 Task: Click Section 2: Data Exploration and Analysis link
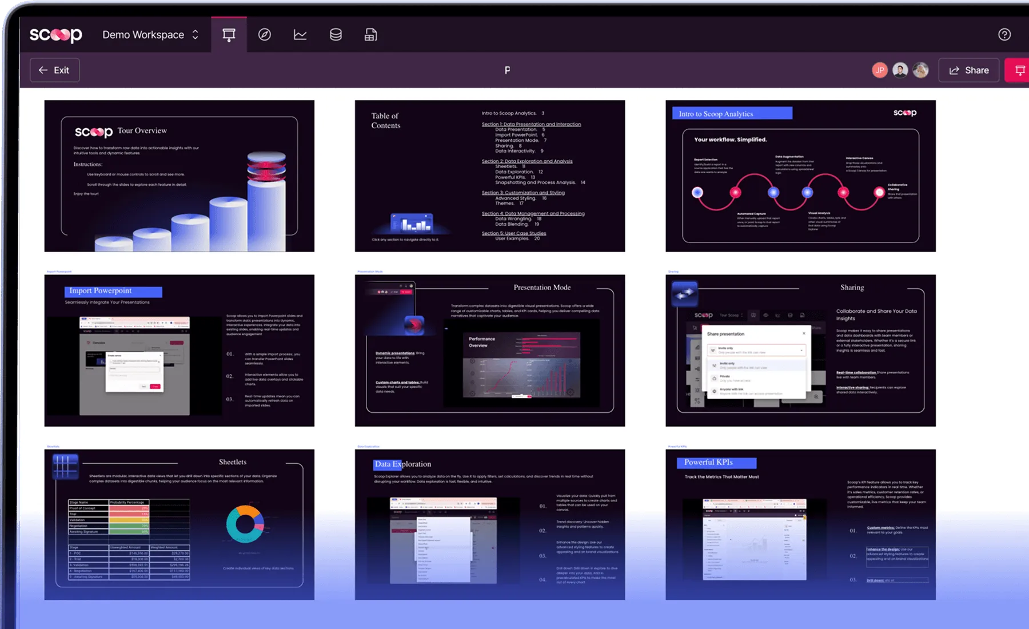[527, 161]
